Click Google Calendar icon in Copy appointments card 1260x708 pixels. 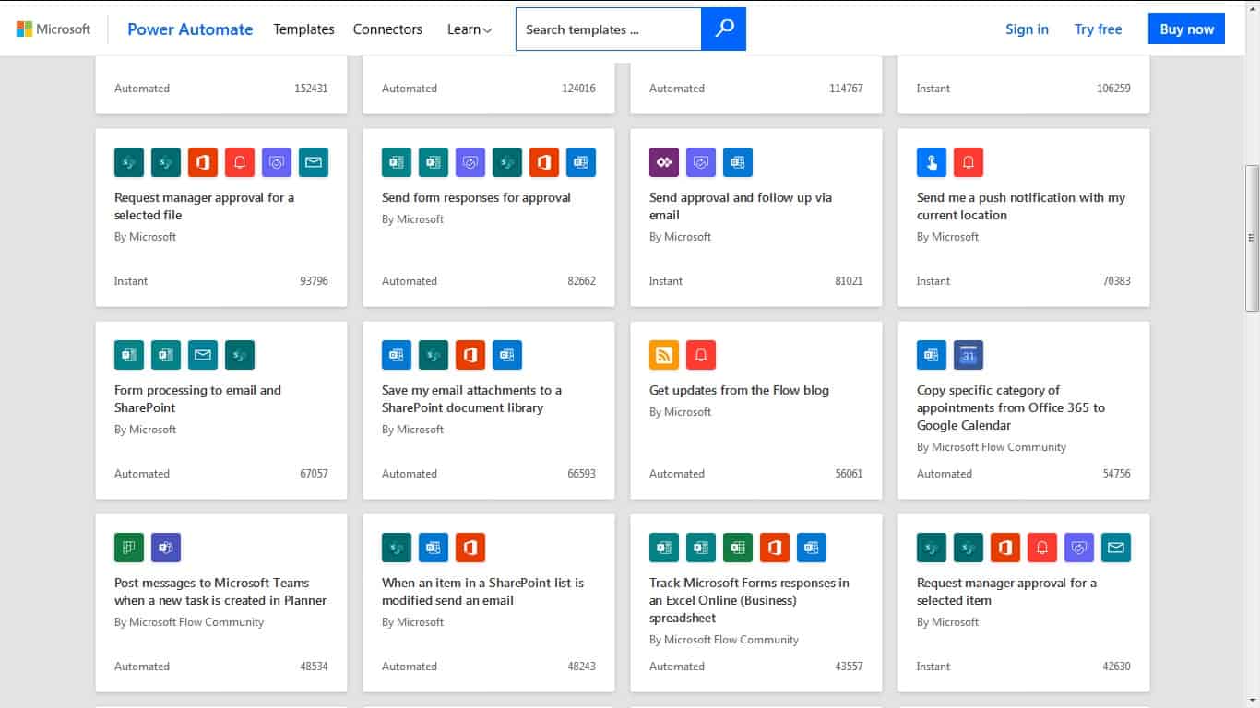[x=969, y=355]
